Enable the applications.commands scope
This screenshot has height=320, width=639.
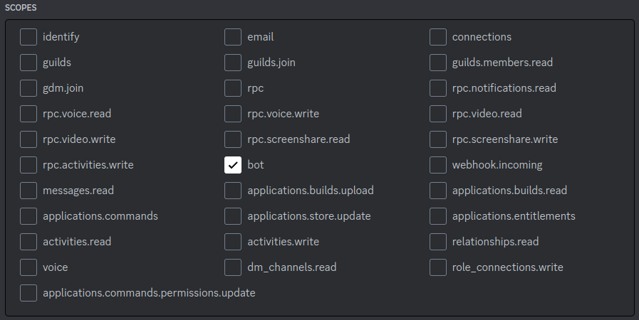pyautogui.click(x=28, y=216)
